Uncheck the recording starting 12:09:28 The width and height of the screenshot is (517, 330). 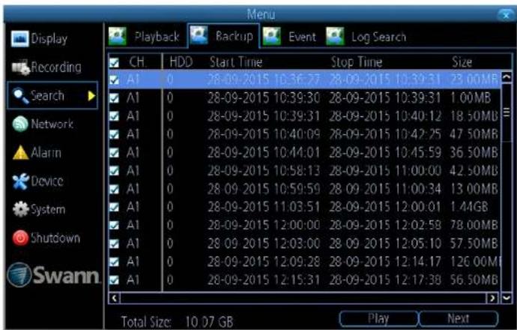coord(114,262)
